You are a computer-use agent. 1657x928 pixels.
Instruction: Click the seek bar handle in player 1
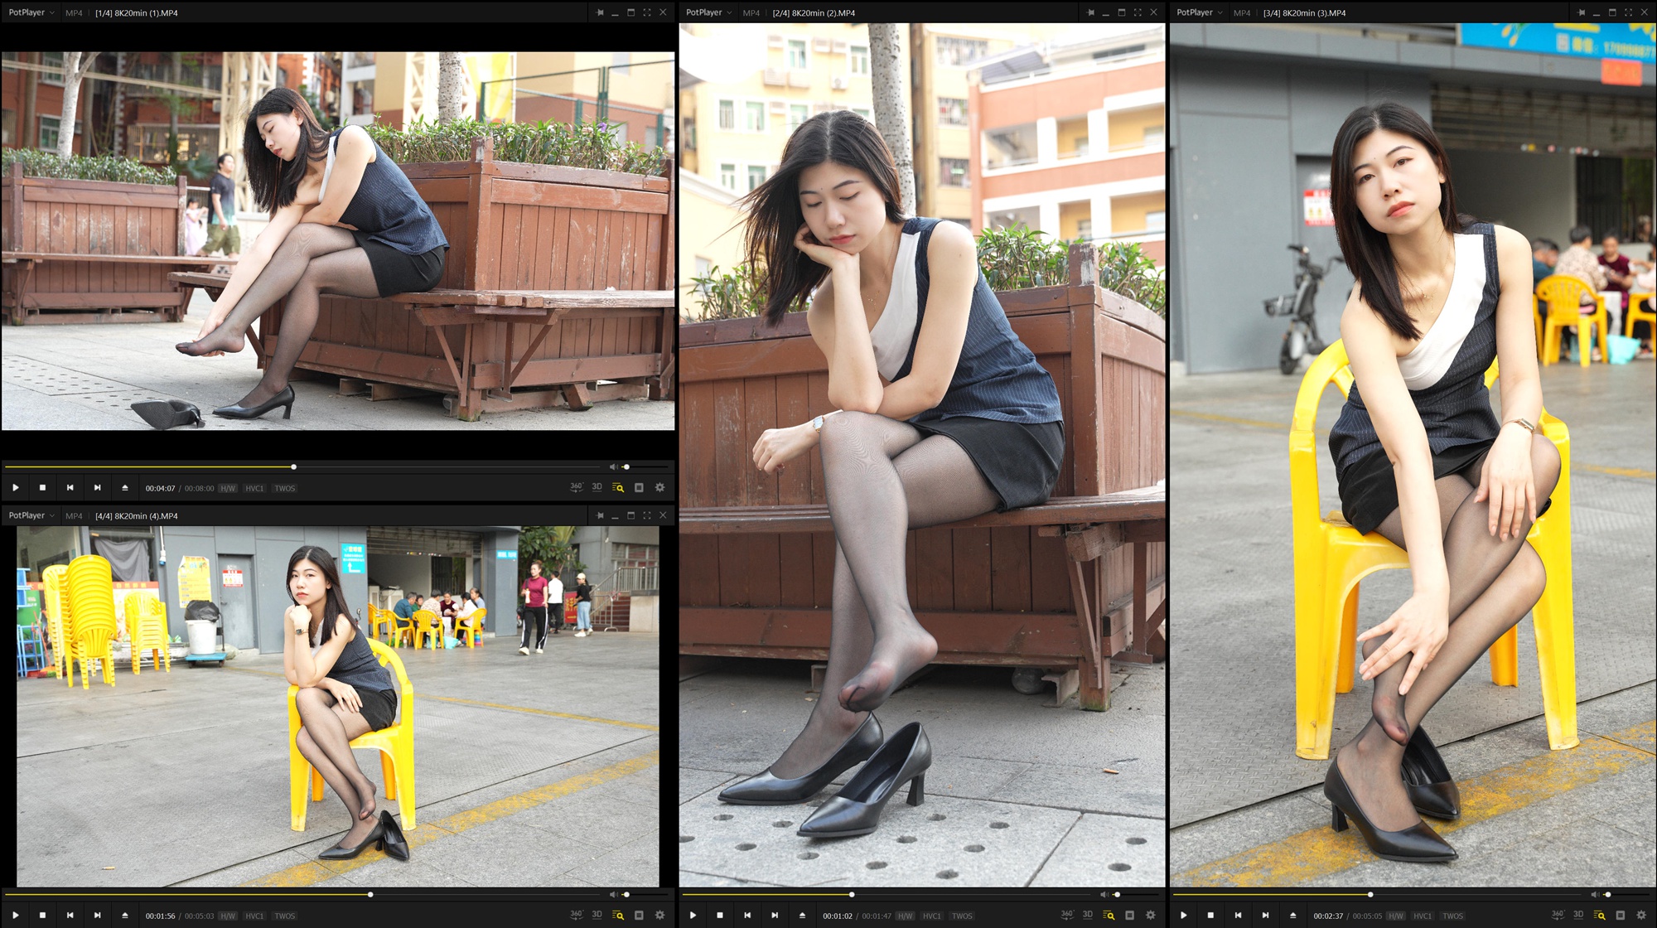293,467
